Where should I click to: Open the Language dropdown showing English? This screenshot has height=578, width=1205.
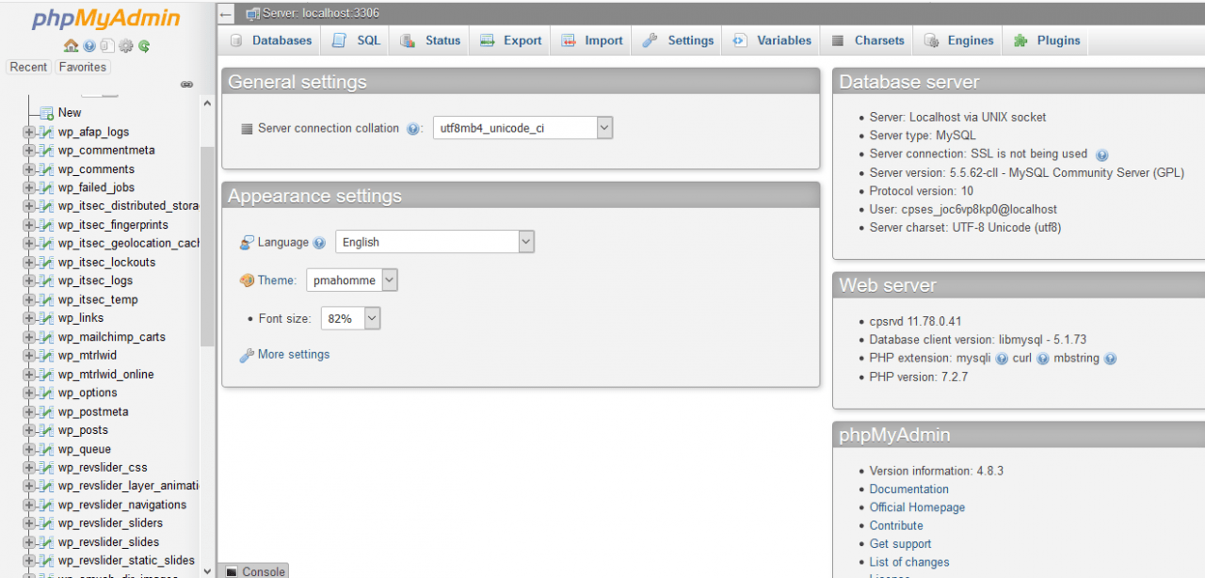(x=435, y=242)
